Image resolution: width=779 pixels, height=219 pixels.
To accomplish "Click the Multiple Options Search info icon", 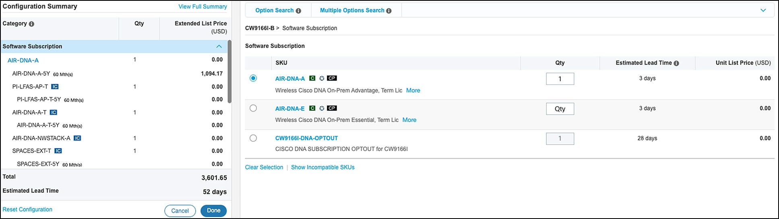I will [389, 11].
